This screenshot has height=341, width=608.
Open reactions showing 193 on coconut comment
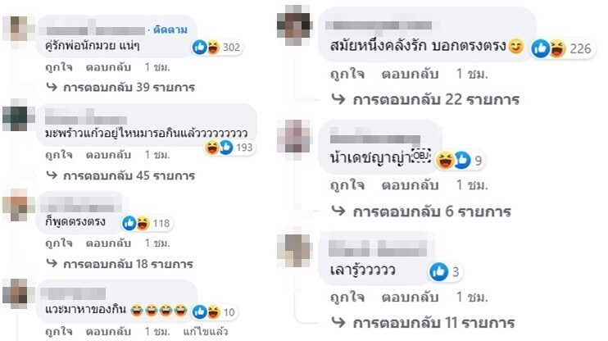229,148
